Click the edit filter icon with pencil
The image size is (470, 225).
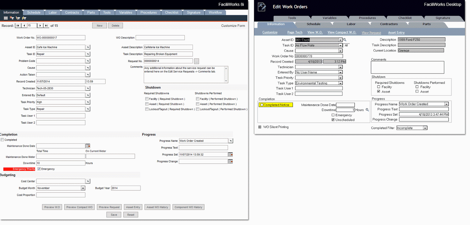coord(18,18)
